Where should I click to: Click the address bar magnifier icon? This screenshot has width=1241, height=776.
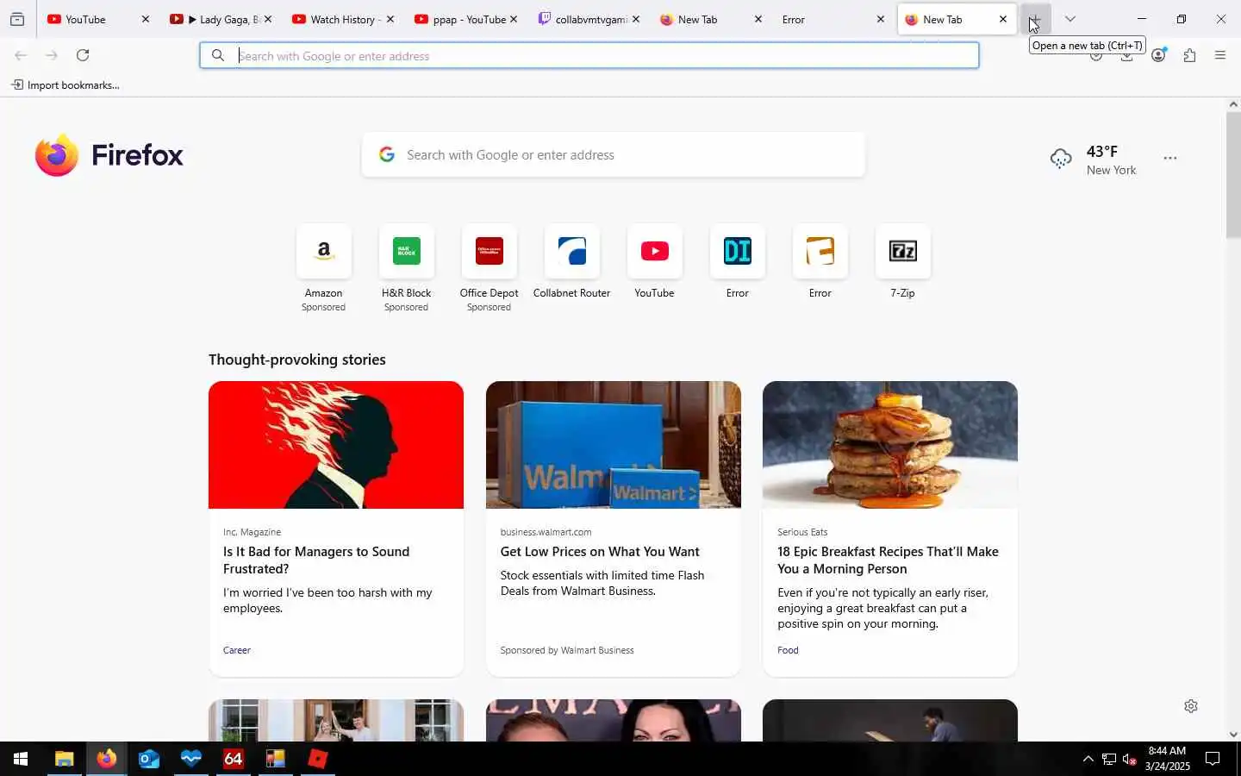pyautogui.click(x=218, y=55)
